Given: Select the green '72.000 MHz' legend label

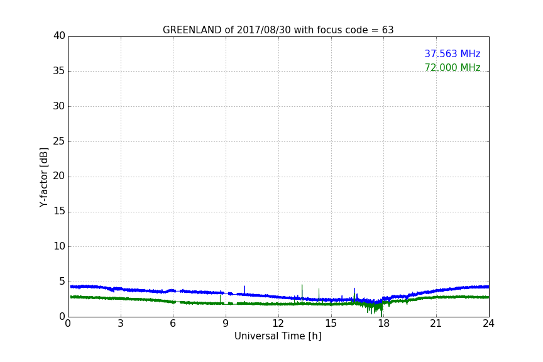Looking at the screenshot, I should coord(452,67).
